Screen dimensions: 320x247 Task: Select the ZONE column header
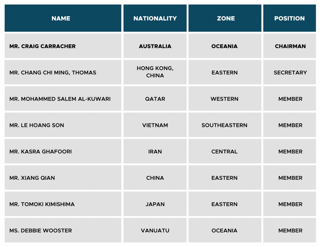[225, 18]
